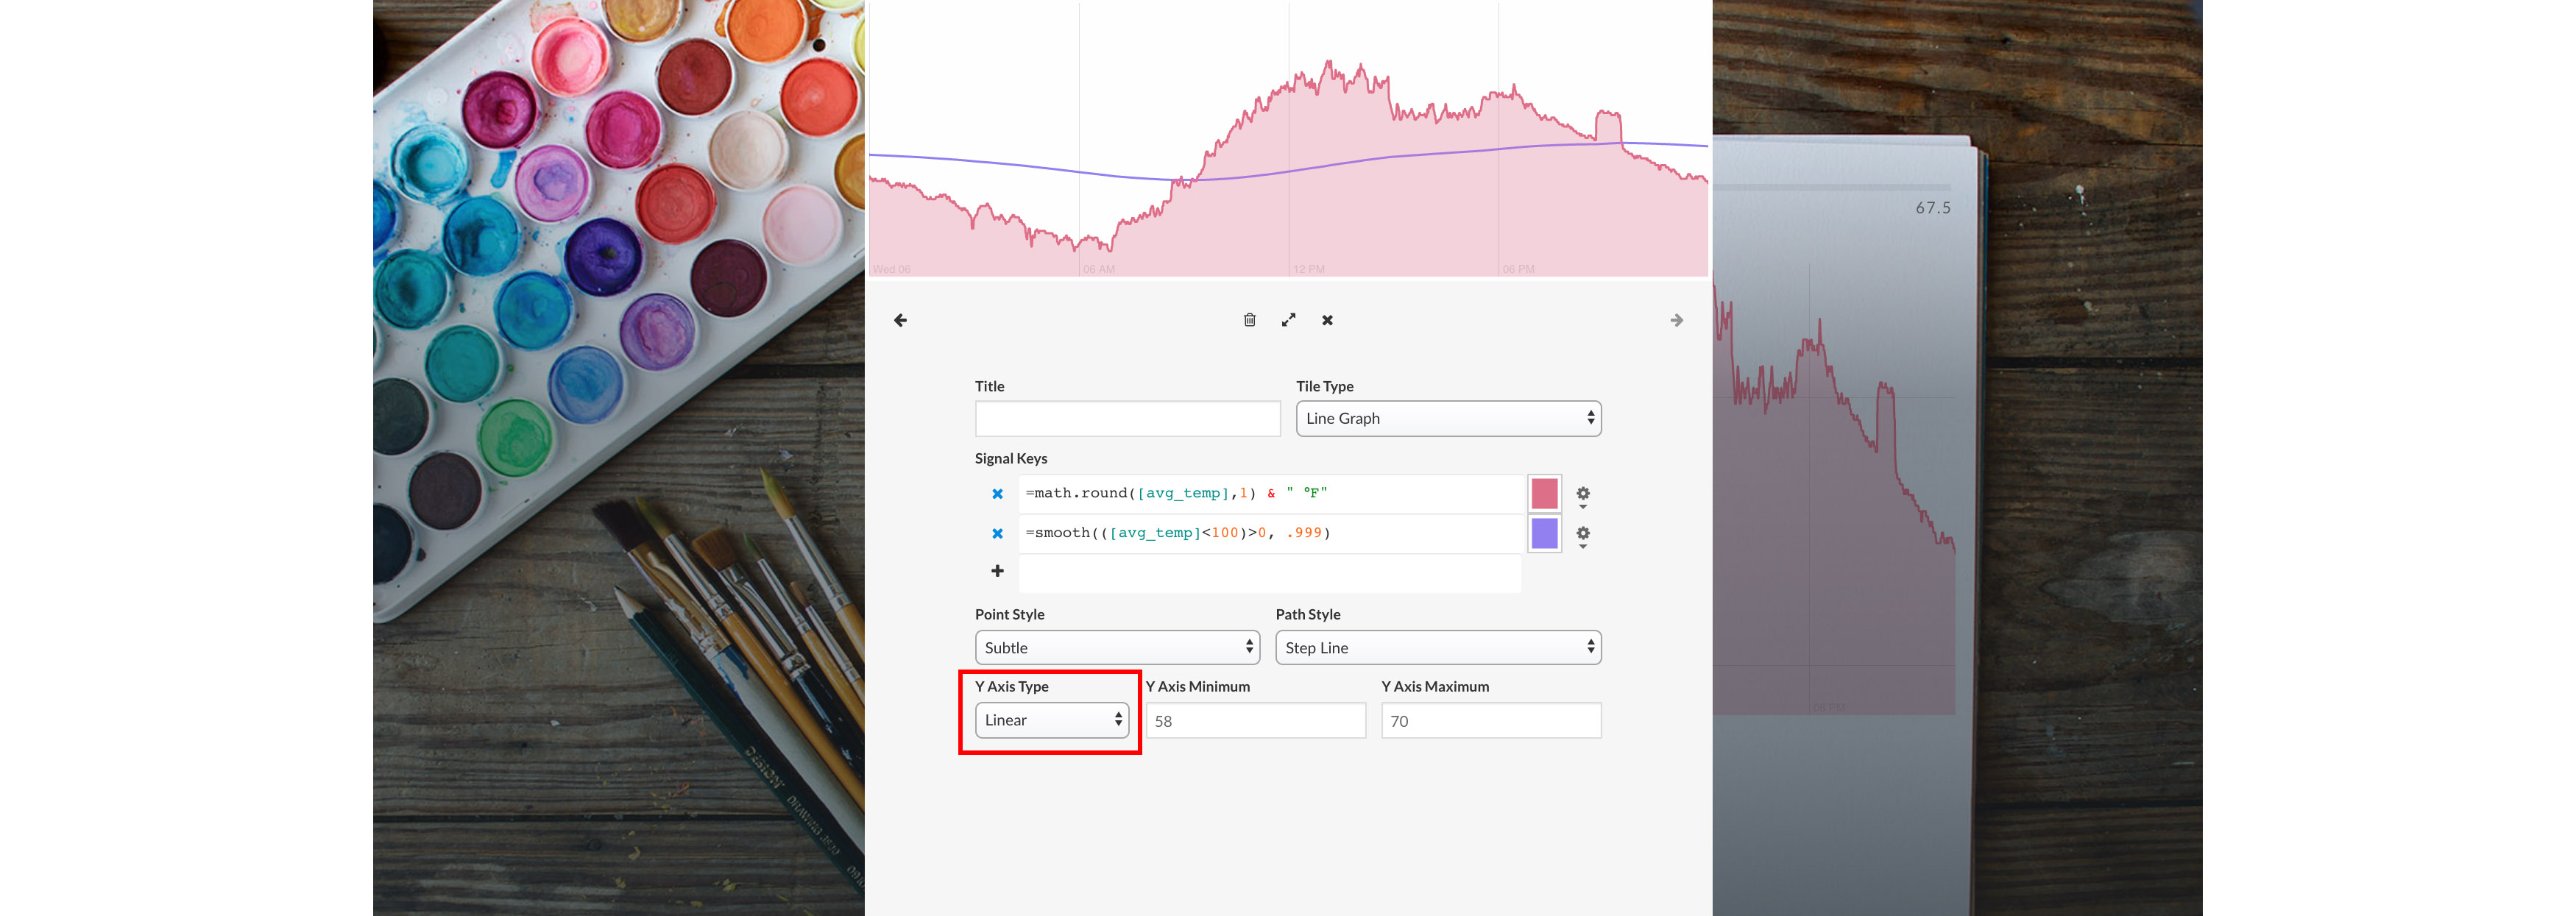This screenshot has height=916, width=2576.
Task: Open the gear settings for the first signal
Action: [x=1583, y=493]
